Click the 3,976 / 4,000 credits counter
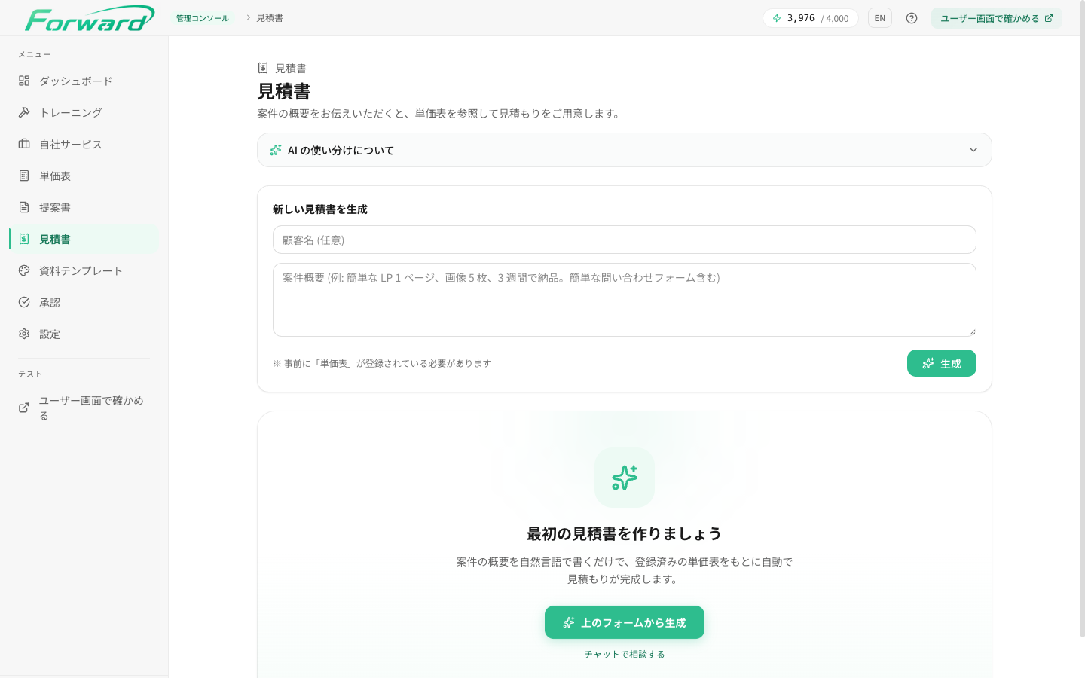 pos(811,18)
